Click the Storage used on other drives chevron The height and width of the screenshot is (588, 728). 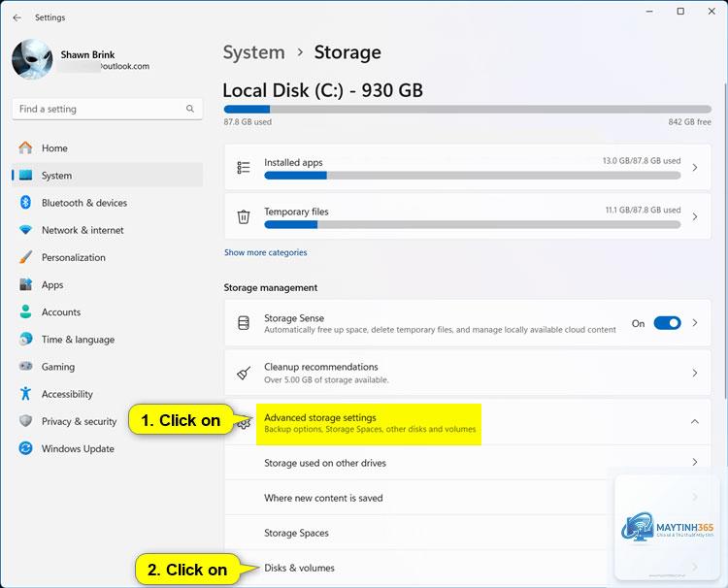point(695,462)
